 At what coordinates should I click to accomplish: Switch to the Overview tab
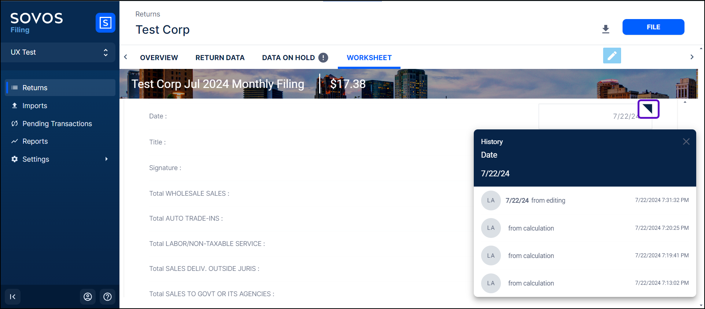[159, 58]
